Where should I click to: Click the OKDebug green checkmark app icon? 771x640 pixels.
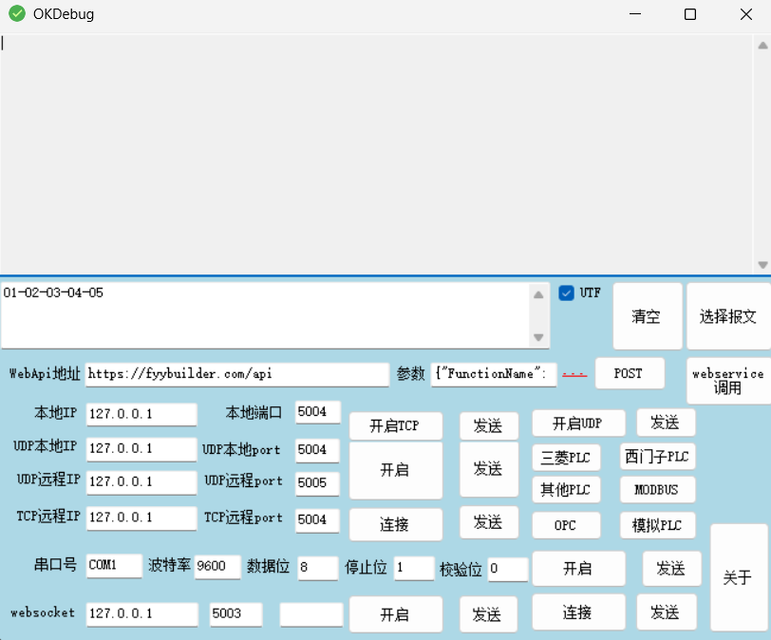pos(17,13)
